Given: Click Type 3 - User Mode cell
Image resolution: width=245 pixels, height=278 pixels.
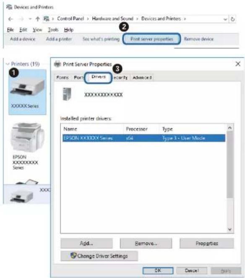Looking at the screenshot, I should tap(184, 138).
